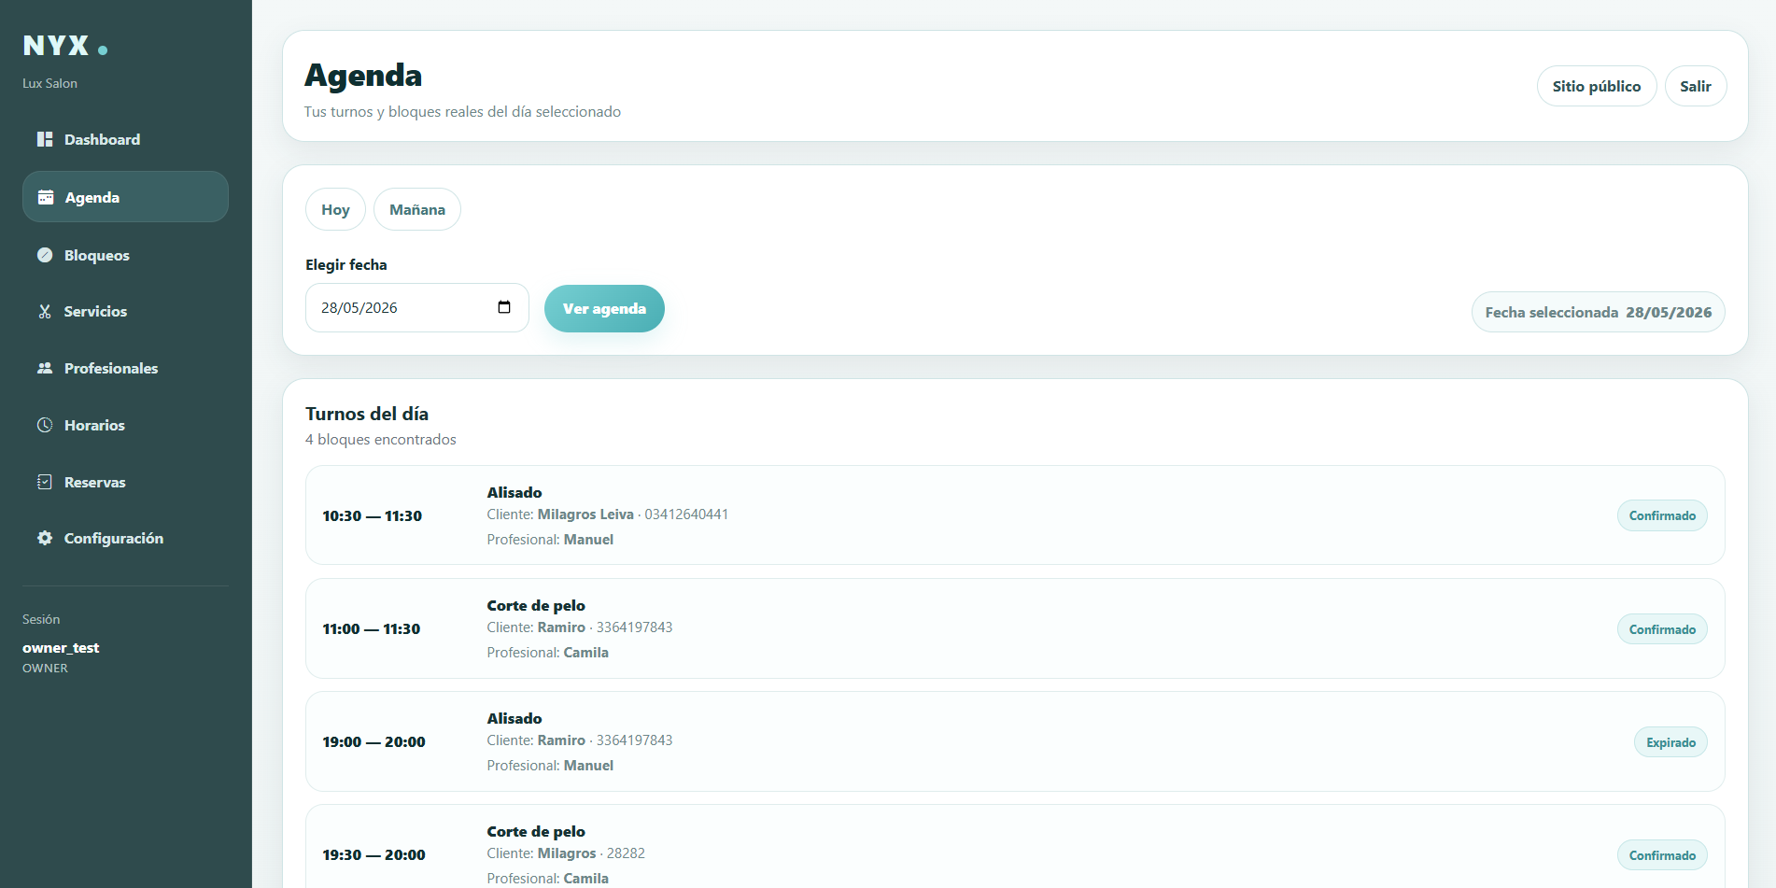
Task: Click the Bloqueos circle icon
Action: pyautogui.click(x=45, y=255)
